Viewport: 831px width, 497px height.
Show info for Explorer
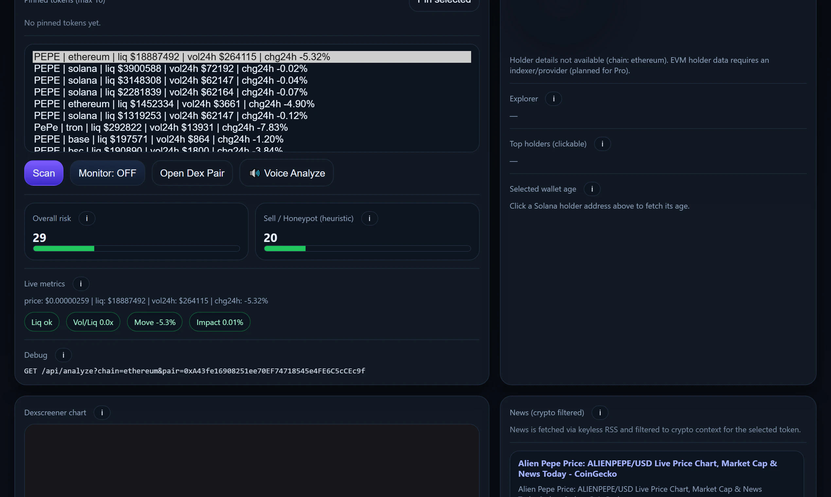(554, 99)
